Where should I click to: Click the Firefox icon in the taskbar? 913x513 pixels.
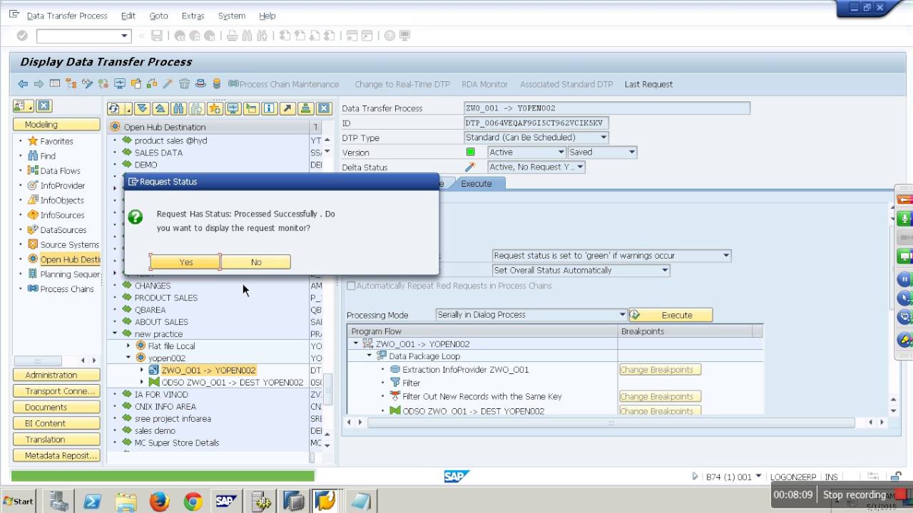tap(159, 502)
